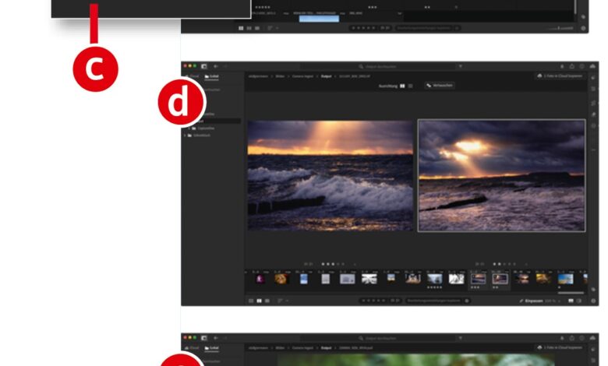This screenshot has width=608, height=366.
Task: Open the share icon in middle window title bar
Action: tap(572, 67)
